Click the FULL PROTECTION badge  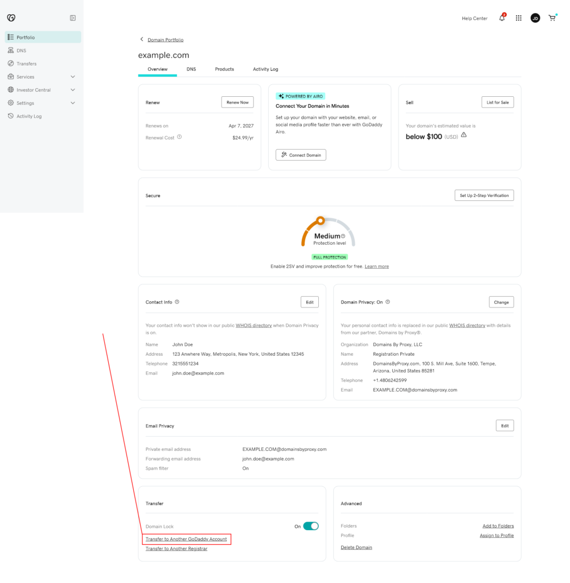pos(330,257)
